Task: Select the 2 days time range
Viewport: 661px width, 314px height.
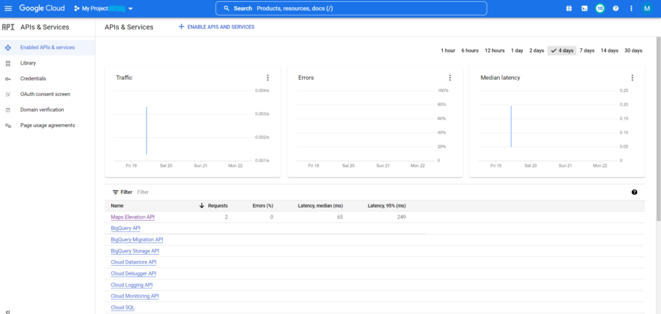Action: [x=536, y=50]
